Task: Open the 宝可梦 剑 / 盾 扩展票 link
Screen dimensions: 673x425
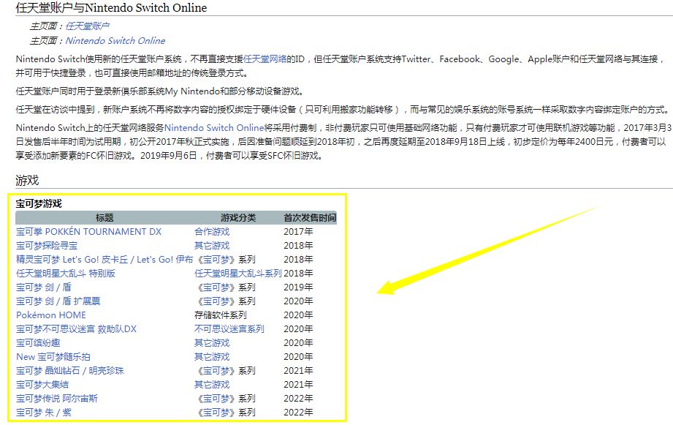Action: [58, 301]
